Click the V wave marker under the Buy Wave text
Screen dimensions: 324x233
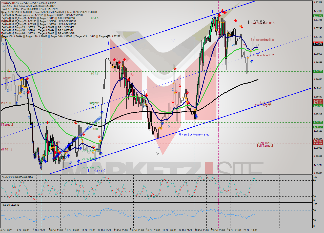pos(158,153)
